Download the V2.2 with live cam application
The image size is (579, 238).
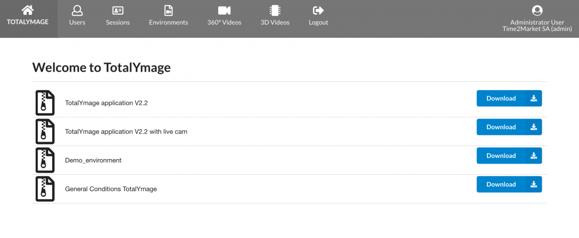(x=509, y=127)
